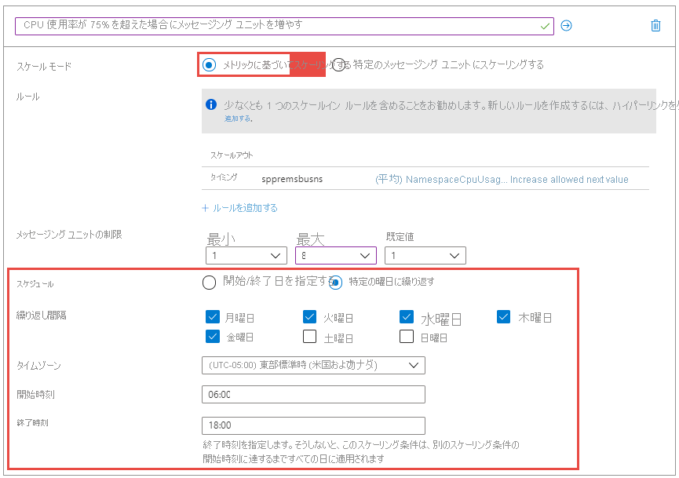Check the 日曜日 checkbox
This screenshot has width=679, height=478.
pos(406,337)
